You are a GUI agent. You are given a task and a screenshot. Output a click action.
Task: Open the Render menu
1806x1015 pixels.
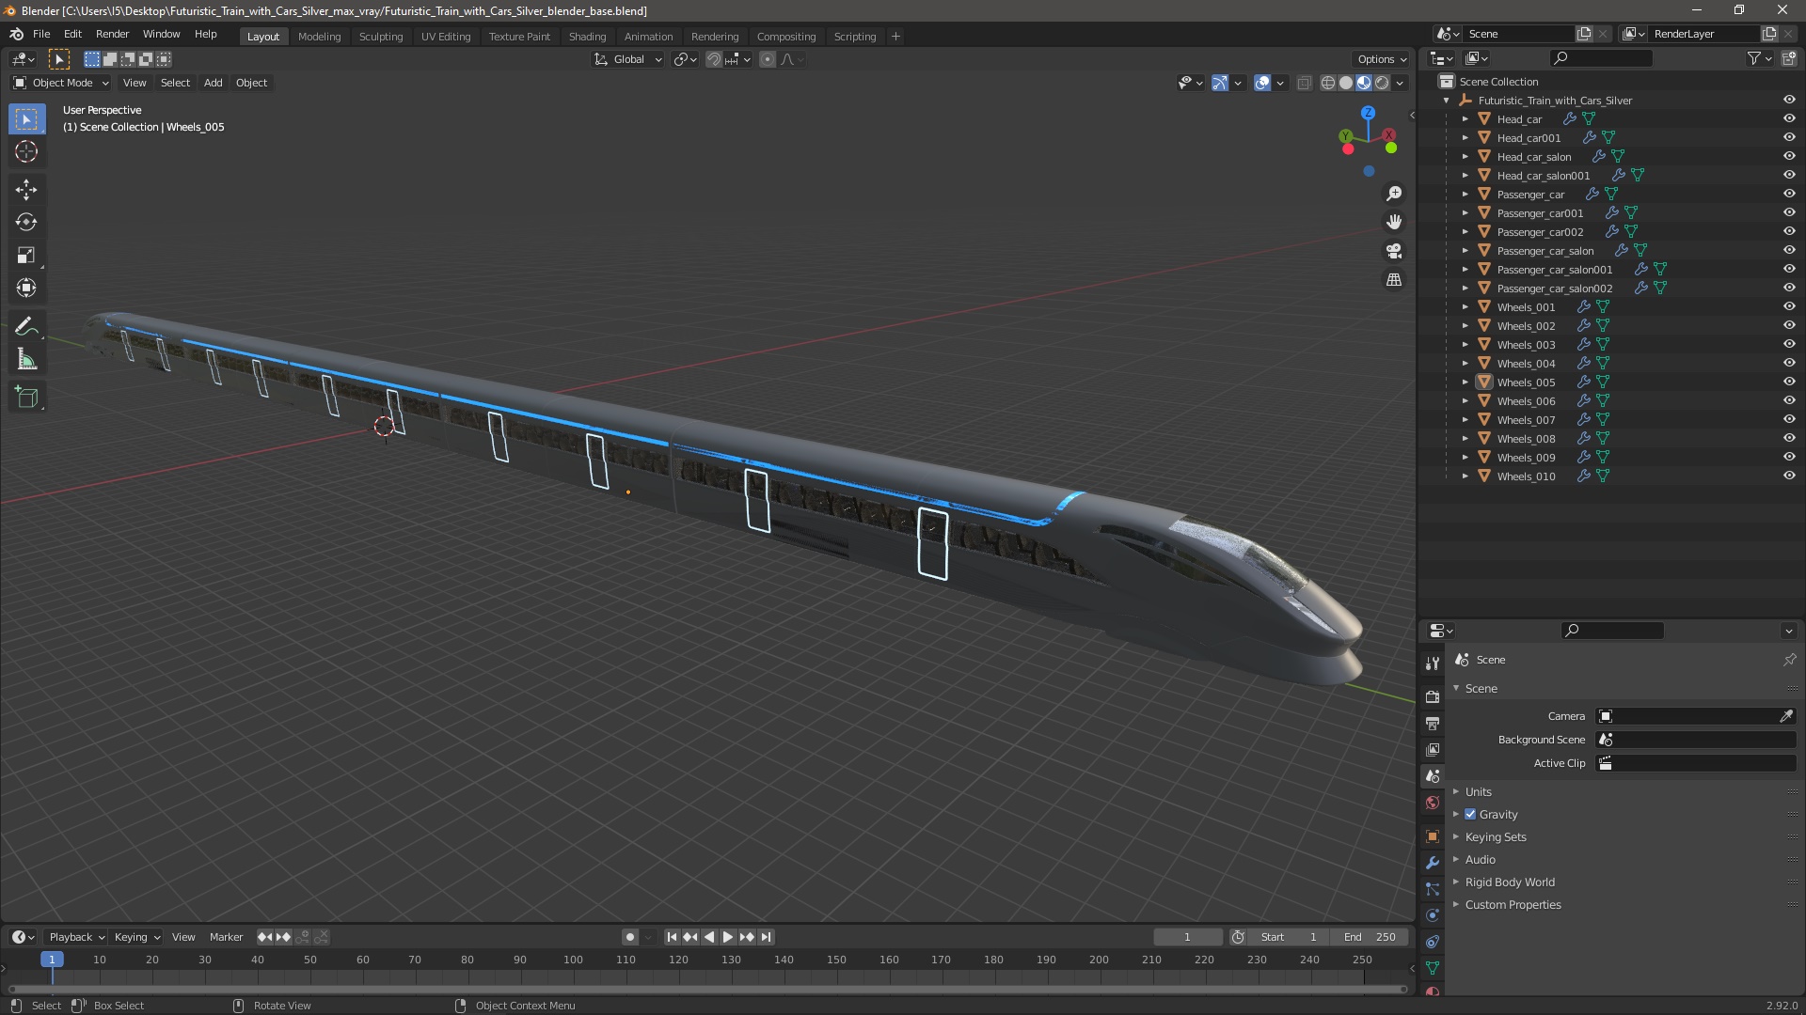pyautogui.click(x=112, y=34)
